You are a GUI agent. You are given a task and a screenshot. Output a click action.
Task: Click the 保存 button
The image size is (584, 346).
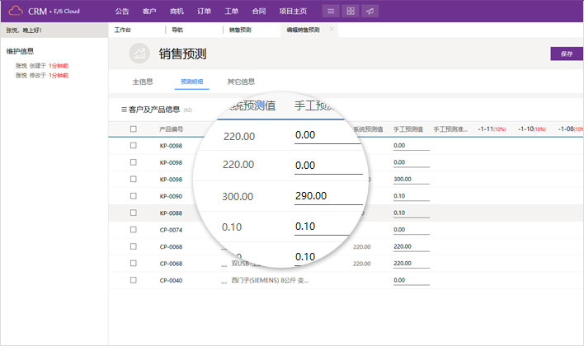click(x=567, y=54)
